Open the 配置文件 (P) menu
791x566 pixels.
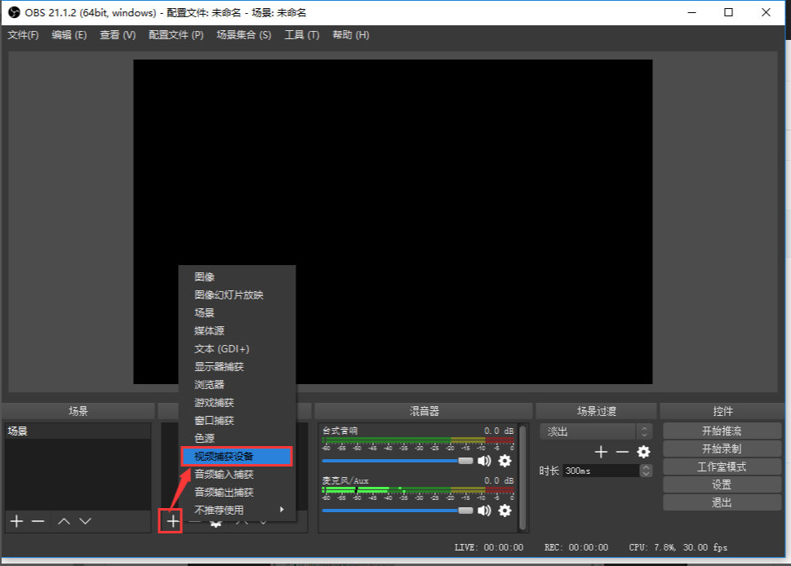tap(176, 35)
